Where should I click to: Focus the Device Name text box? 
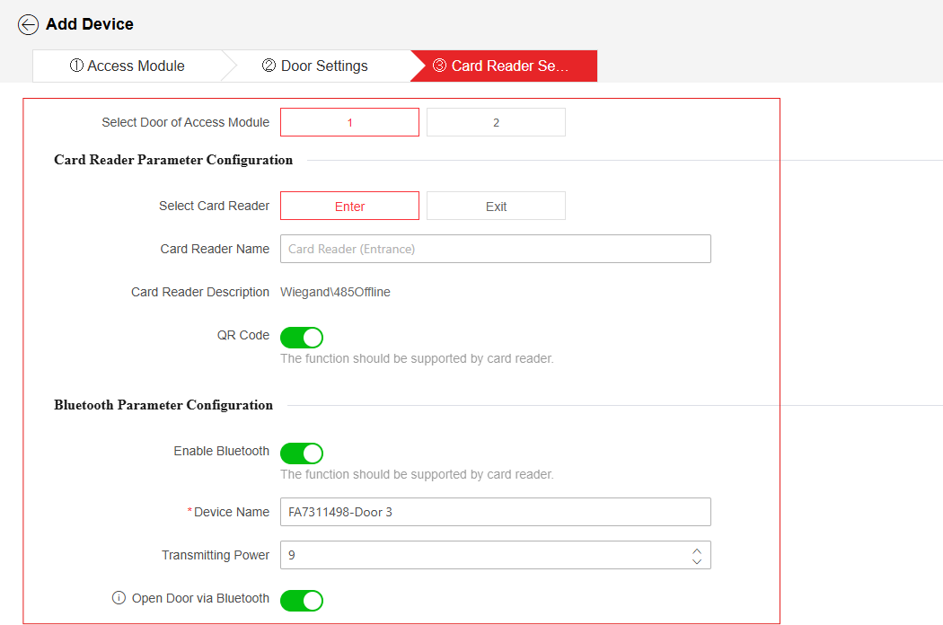[496, 512]
